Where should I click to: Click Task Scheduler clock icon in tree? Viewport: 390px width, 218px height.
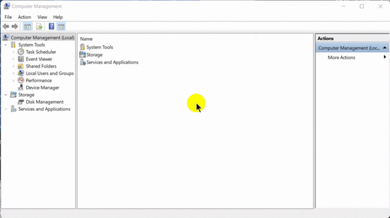coord(21,52)
